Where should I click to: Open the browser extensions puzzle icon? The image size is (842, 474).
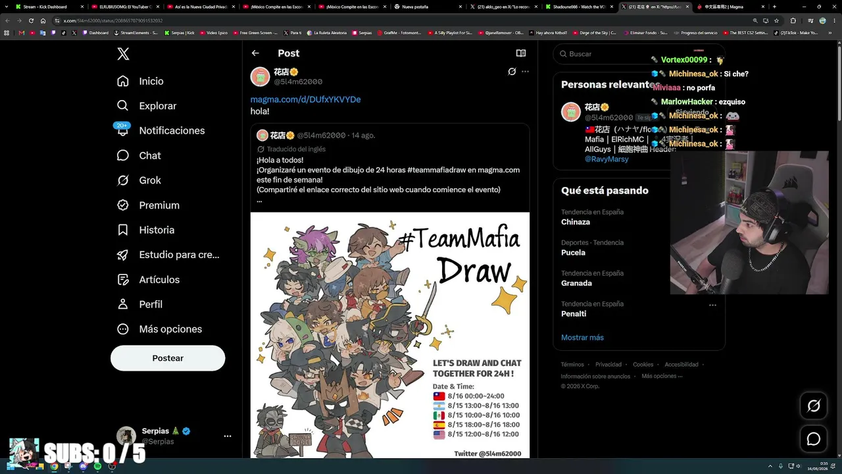coord(793,20)
